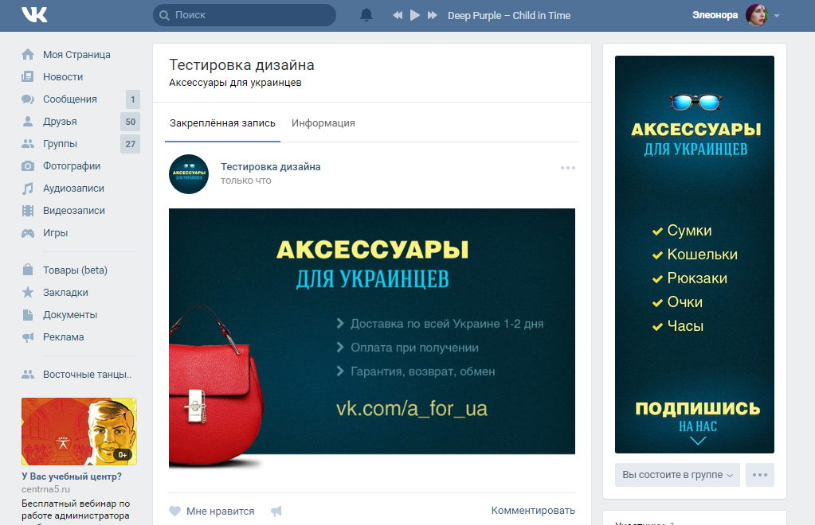Click the people icon beside Группы

click(28, 144)
